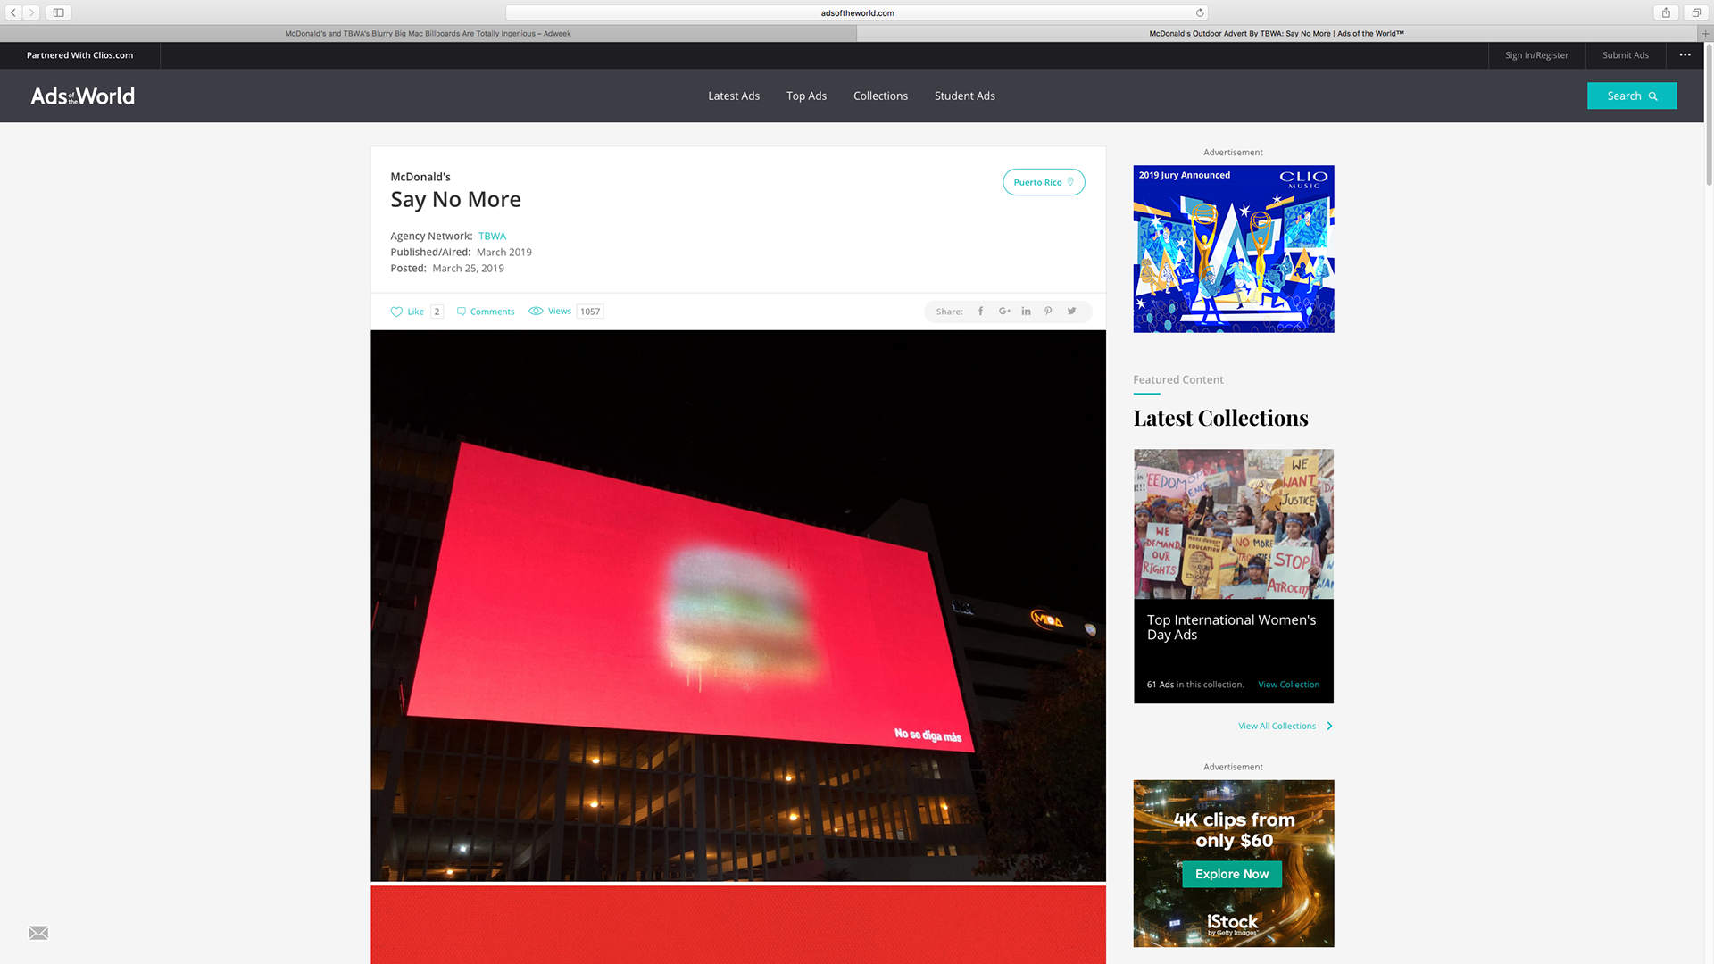The width and height of the screenshot is (1714, 964).
Task: Click browser share icon in toolbar
Action: tap(1665, 12)
